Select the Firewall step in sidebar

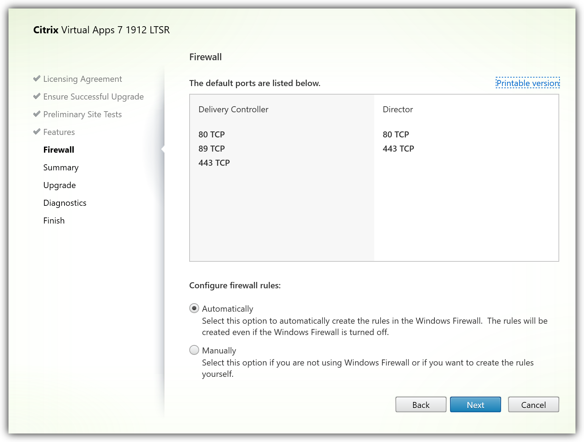click(59, 150)
